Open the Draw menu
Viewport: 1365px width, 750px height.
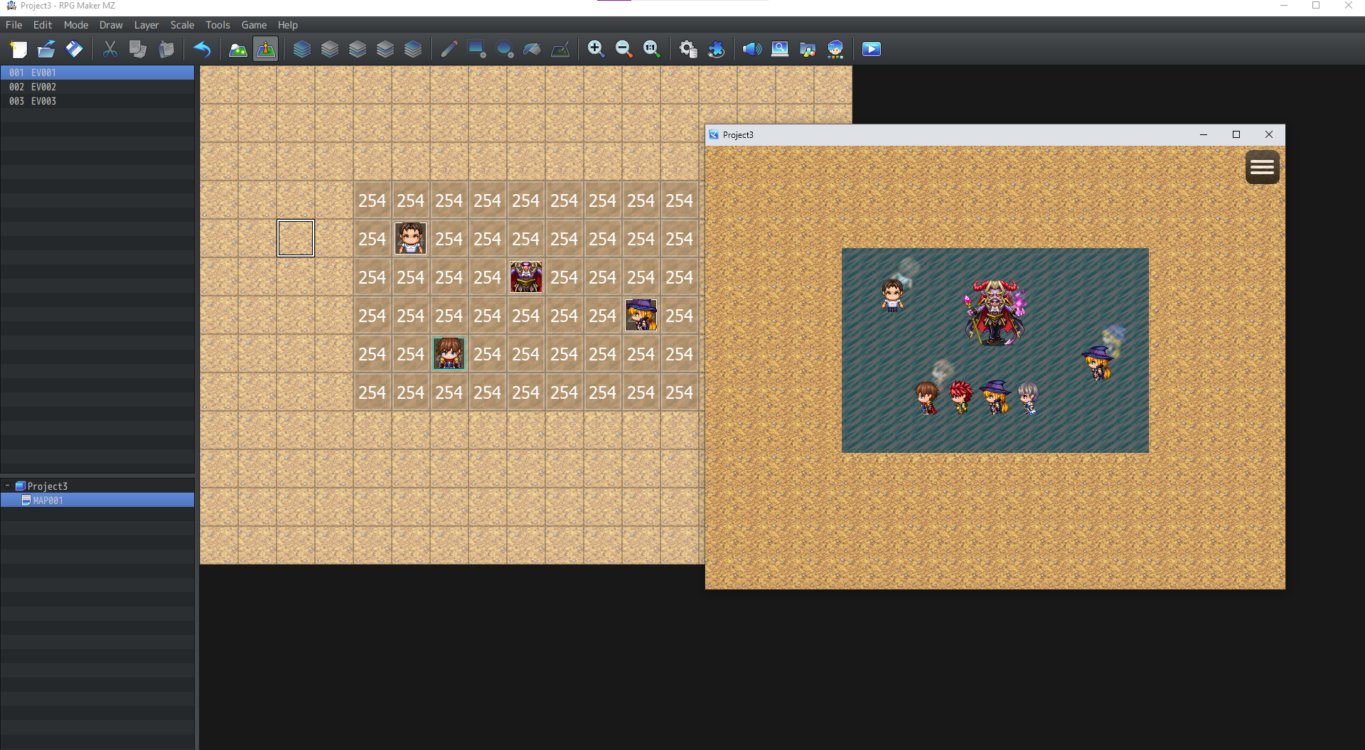coord(111,25)
